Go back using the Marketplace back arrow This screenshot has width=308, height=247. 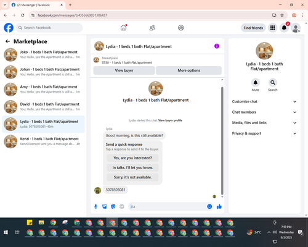[x=7, y=41]
